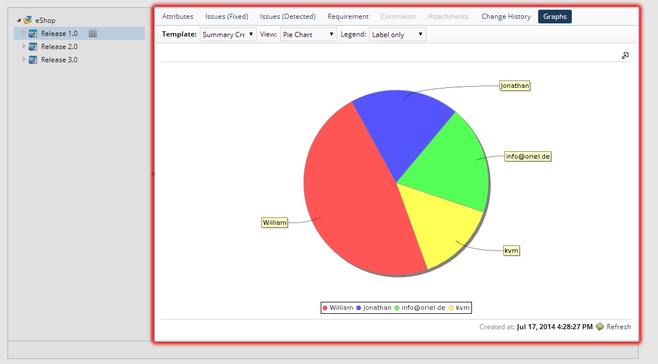Open the Requirement tab
The width and height of the screenshot is (658, 364).
pos(348,17)
